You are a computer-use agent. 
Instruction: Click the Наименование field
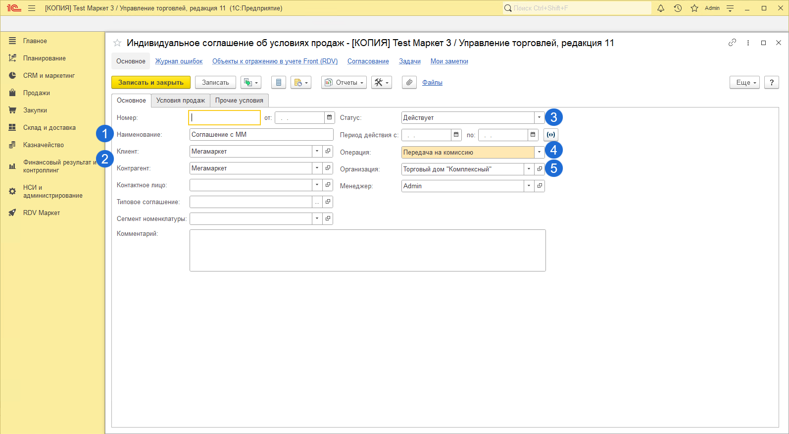pyautogui.click(x=261, y=134)
